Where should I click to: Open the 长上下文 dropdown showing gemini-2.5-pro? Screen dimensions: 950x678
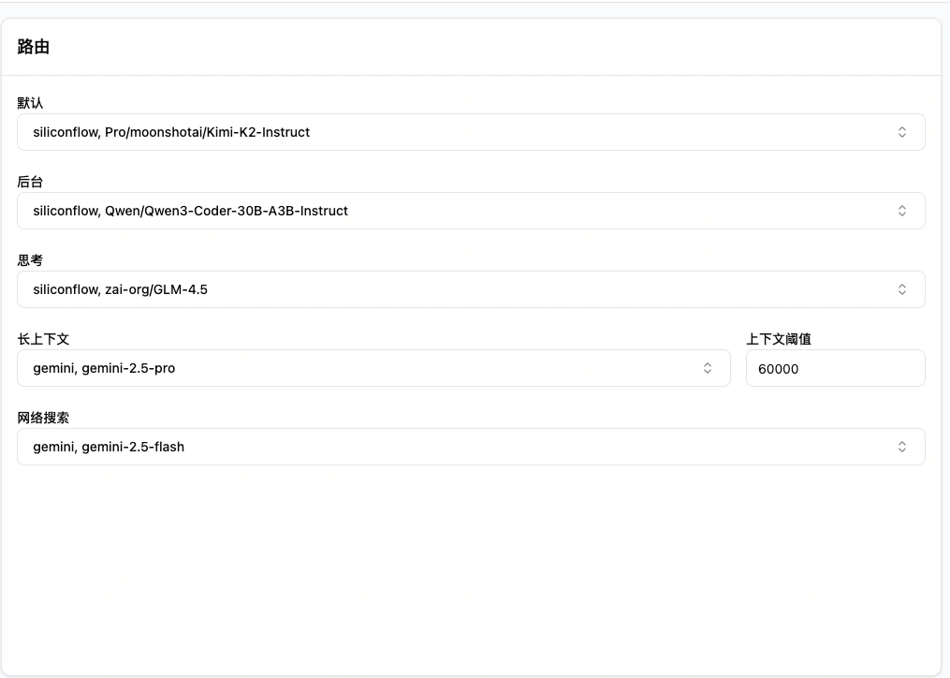[373, 368]
